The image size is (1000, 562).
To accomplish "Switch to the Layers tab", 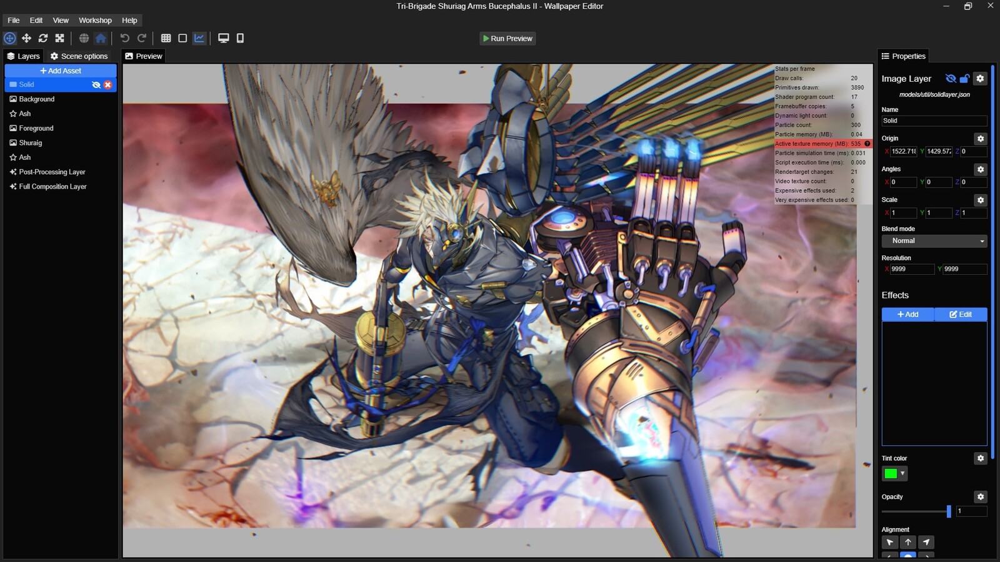I will click(23, 56).
